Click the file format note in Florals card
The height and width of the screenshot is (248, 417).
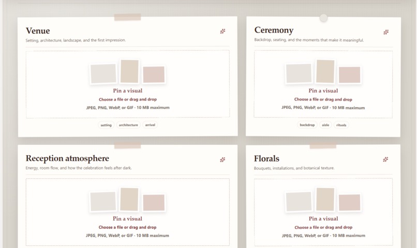[323, 236]
